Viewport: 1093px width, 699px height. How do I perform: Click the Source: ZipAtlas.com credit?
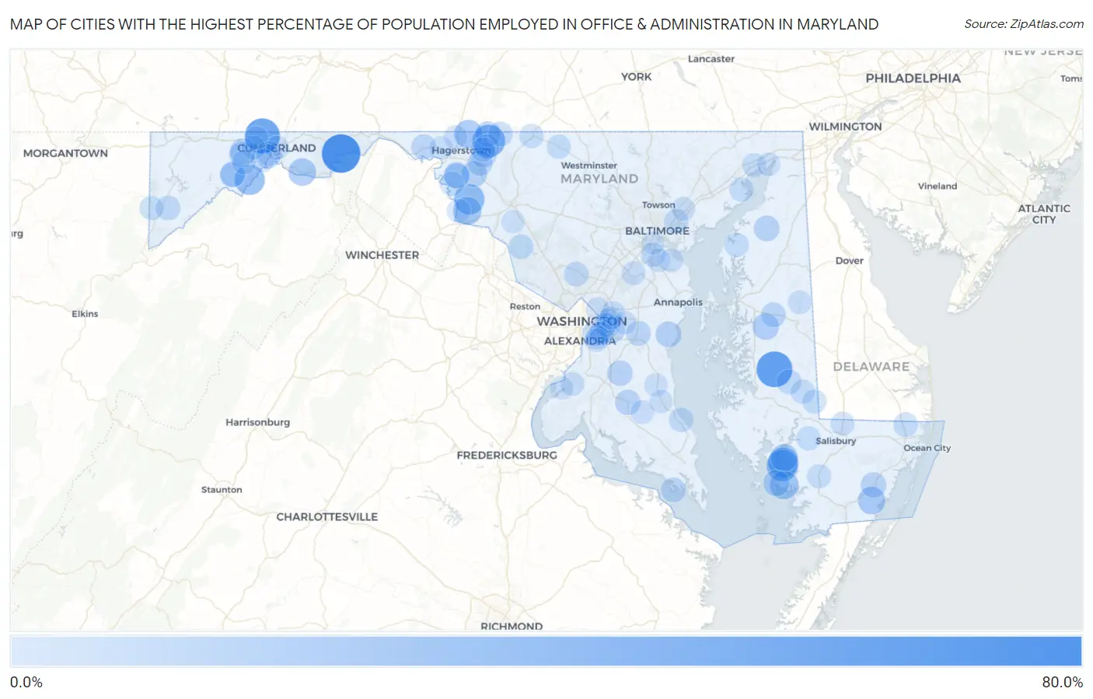tap(1024, 24)
